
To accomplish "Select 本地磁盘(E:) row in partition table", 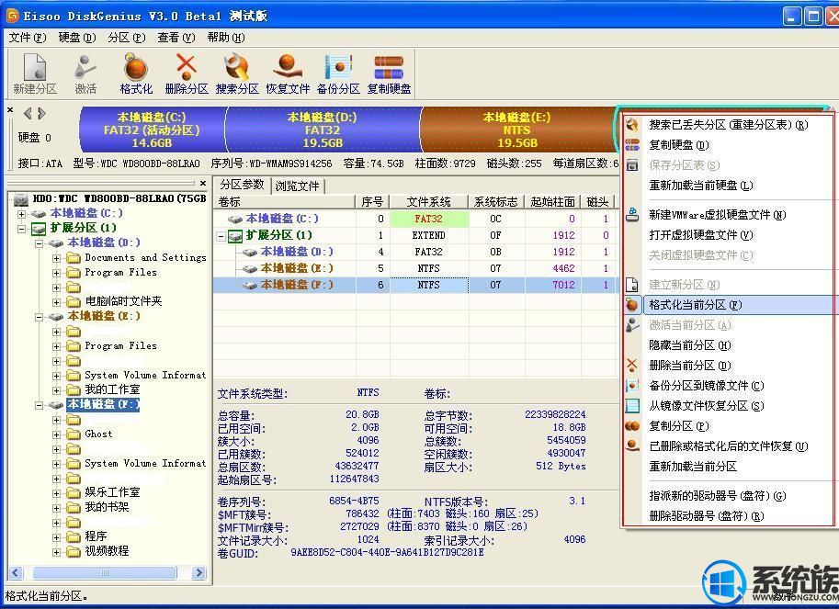I will (x=415, y=268).
